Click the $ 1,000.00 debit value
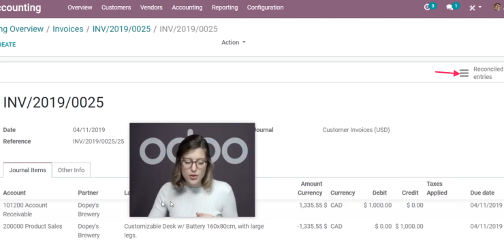The width and height of the screenshot is (504, 245). [x=378, y=205]
